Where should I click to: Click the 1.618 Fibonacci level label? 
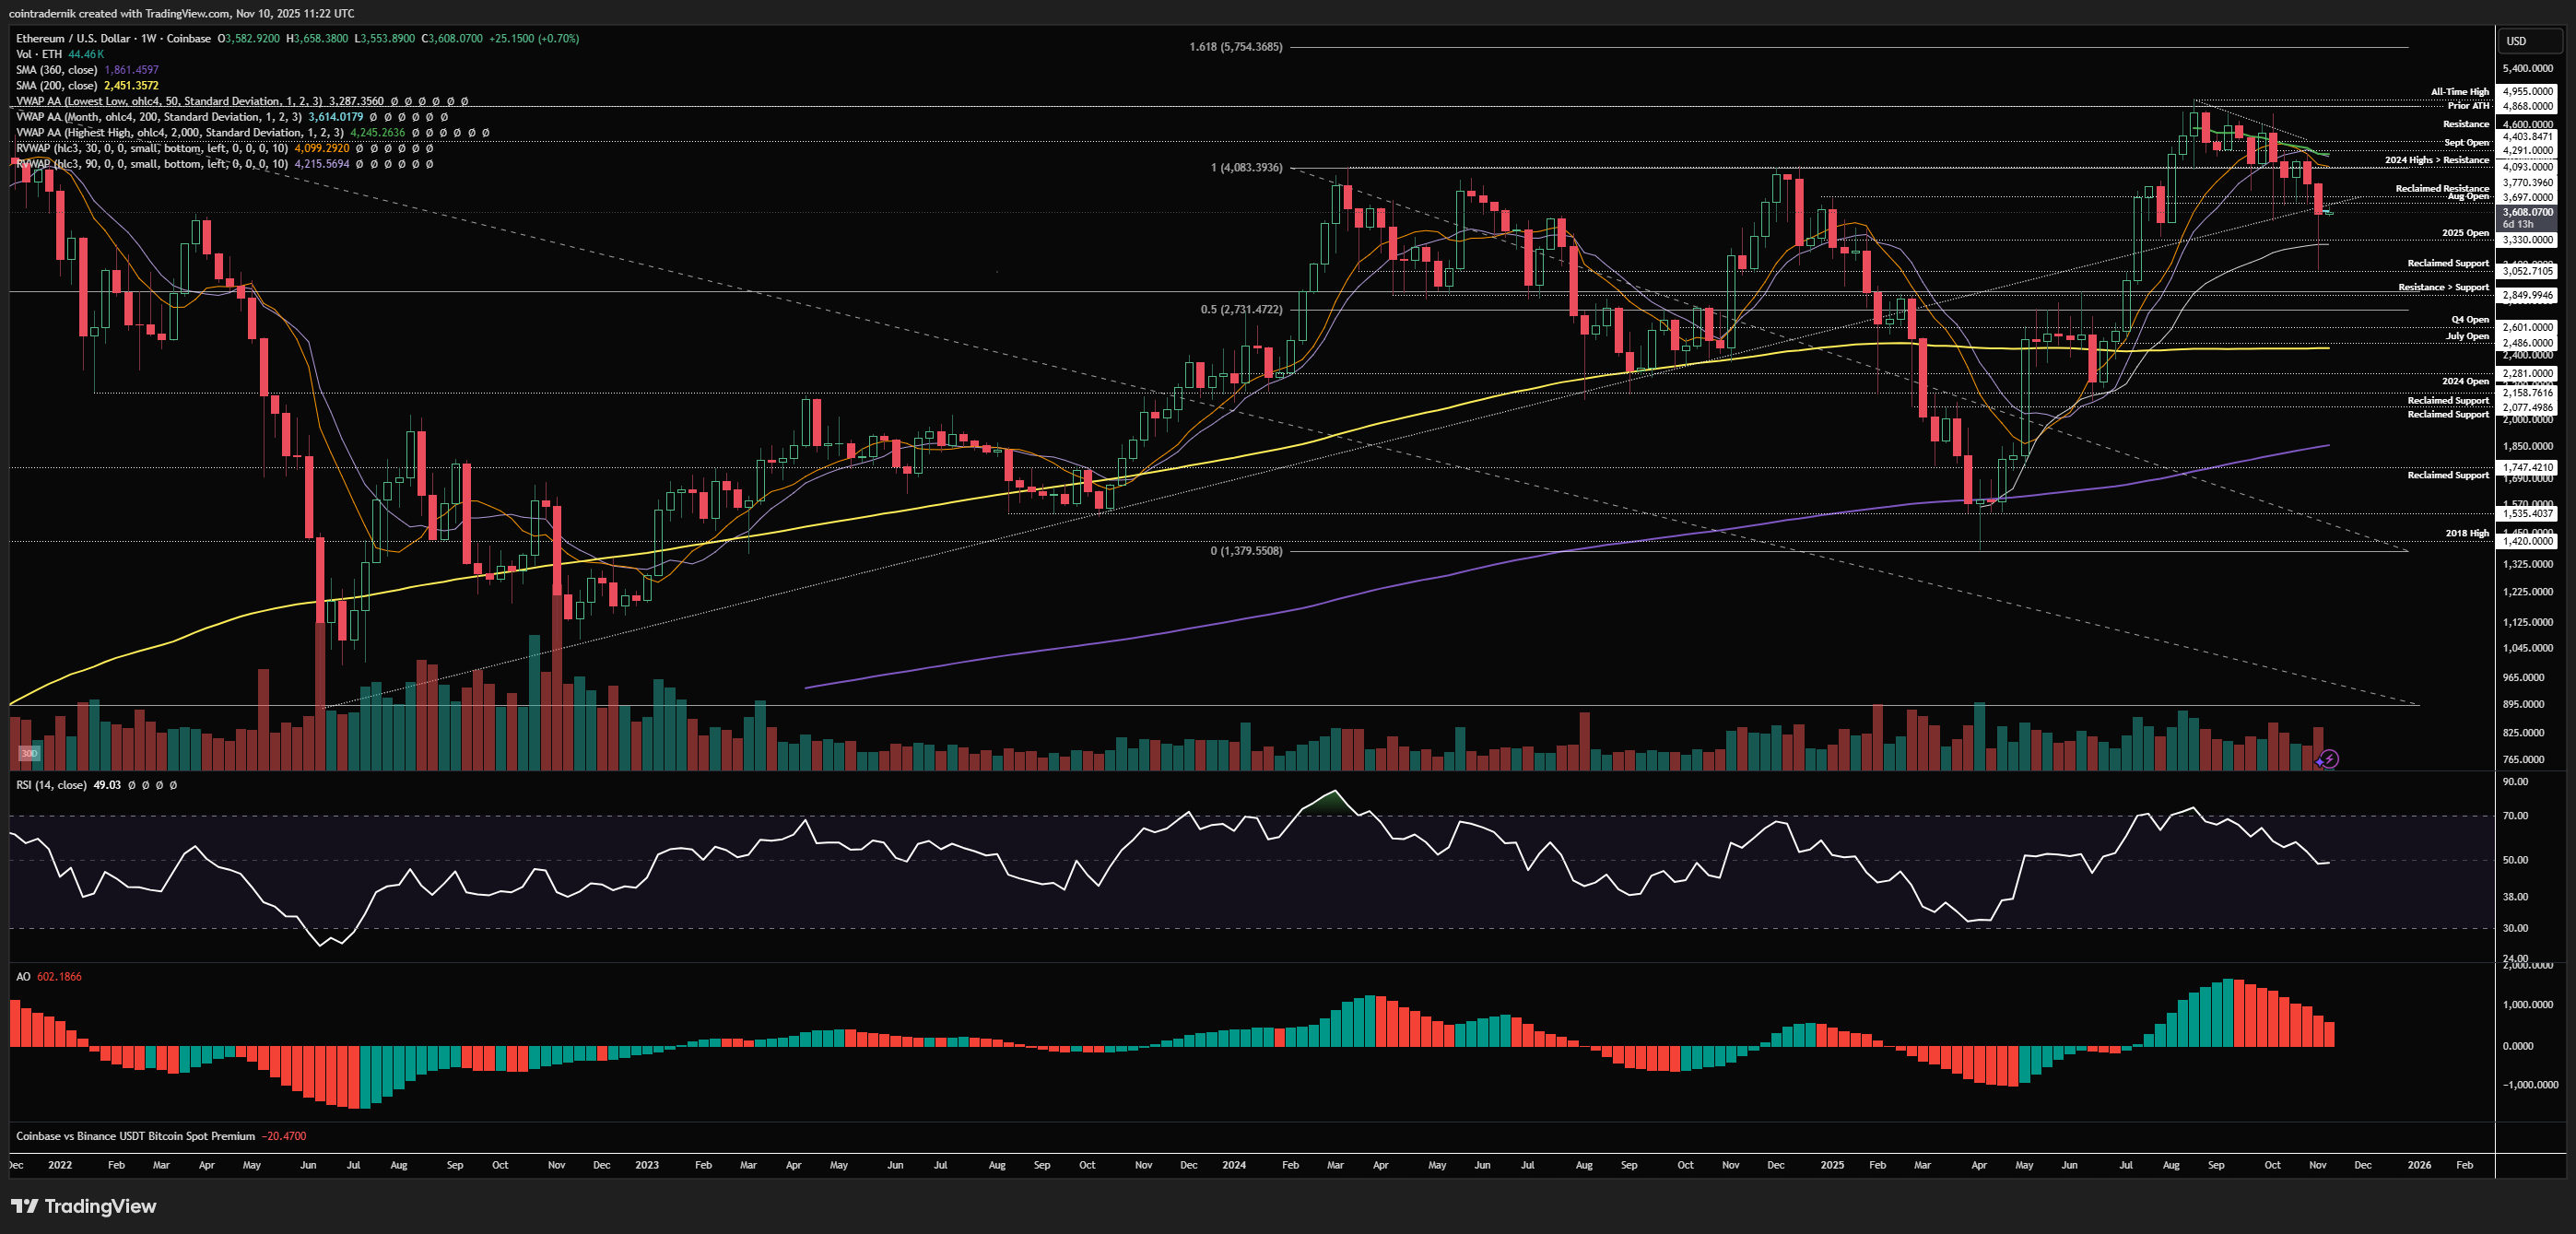click(x=1235, y=47)
